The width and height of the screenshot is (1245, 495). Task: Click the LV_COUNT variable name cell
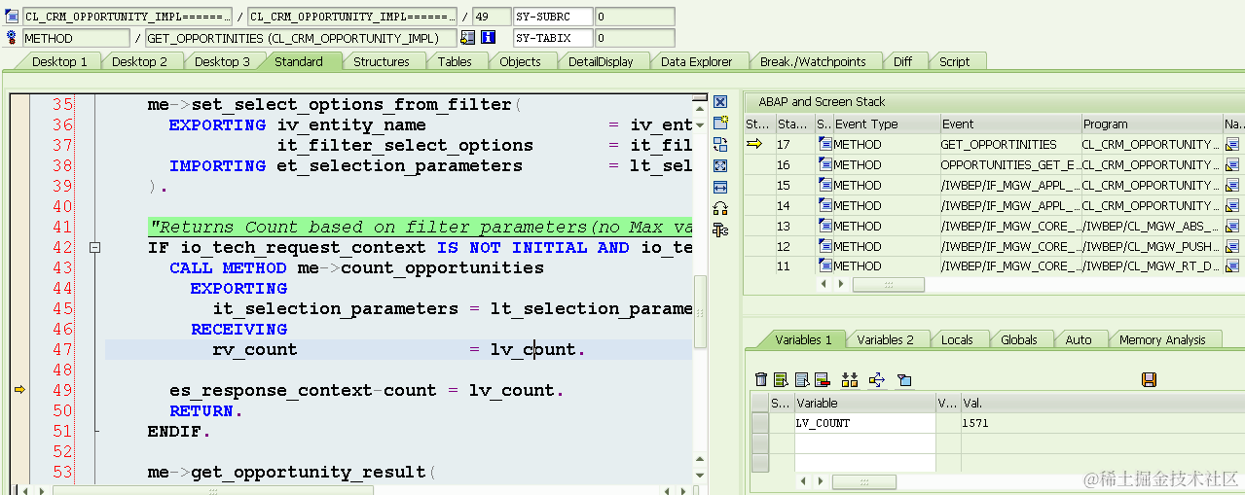pyautogui.click(x=864, y=423)
